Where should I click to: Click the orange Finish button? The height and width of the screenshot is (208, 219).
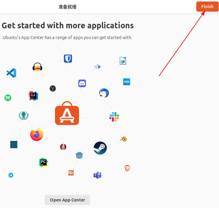207,7
